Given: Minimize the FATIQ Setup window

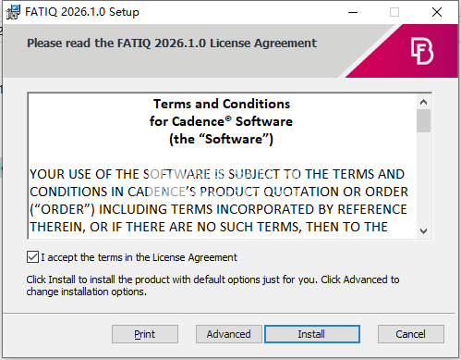Looking at the screenshot, I should tap(353, 12).
